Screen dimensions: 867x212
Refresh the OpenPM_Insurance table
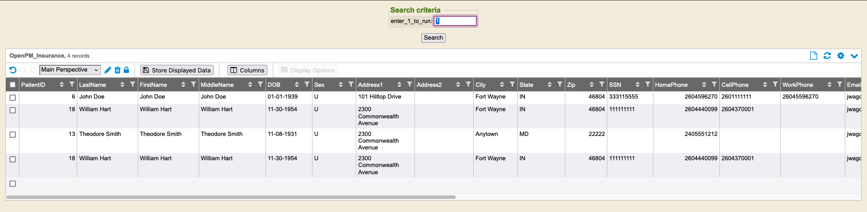[827, 56]
